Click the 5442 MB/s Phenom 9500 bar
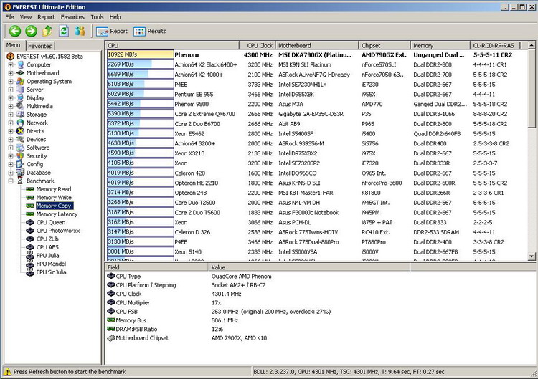Viewport: 538px width, 379px height. tap(141, 104)
